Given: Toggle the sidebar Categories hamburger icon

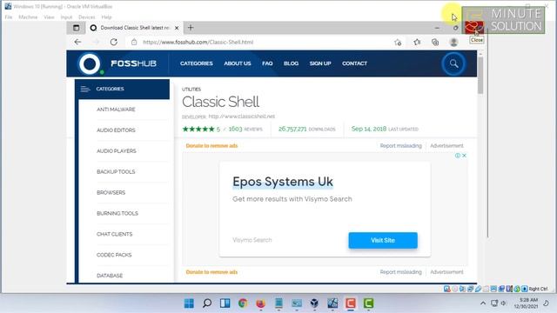Looking at the screenshot, I should [85, 89].
